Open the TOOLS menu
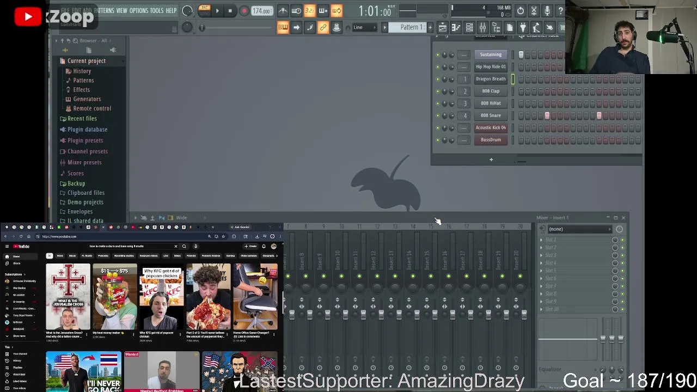This screenshot has height=392, width=697. click(x=156, y=10)
